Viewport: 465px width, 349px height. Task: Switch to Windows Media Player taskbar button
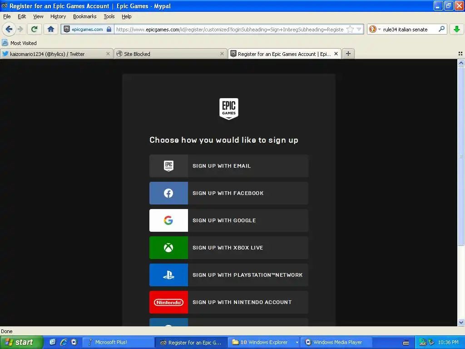[336, 342]
